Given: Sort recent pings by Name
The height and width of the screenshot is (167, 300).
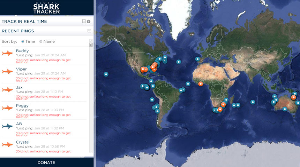Looking at the screenshot, I should pyautogui.click(x=41, y=41).
